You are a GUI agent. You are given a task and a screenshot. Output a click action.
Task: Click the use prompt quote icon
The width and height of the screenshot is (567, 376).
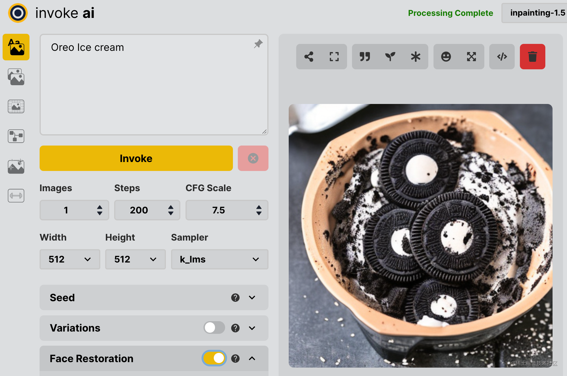point(365,57)
